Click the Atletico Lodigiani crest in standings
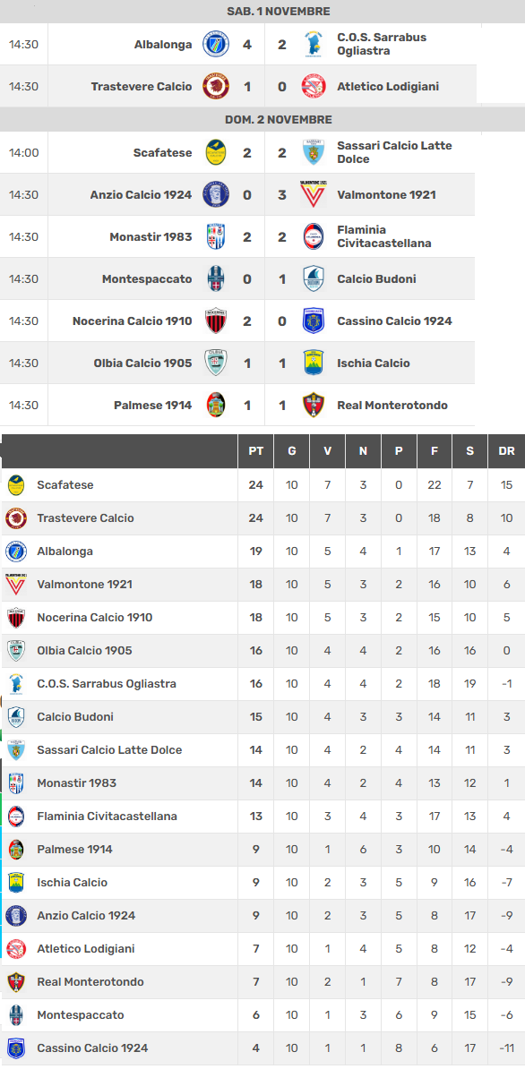Viewport: 525px width, 1069px height. [x=16, y=948]
